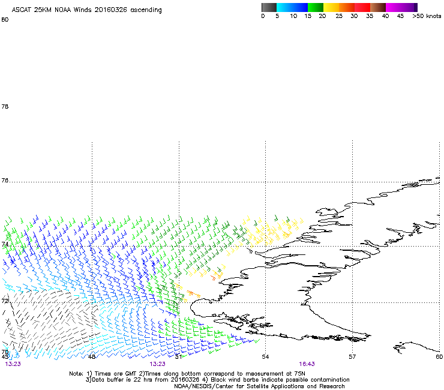
Task: Click the 16:43 pass time label
Action: pyautogui.click(x=307, y=364)
